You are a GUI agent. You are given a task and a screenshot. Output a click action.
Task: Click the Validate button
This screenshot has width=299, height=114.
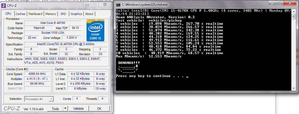pos(79,109)
